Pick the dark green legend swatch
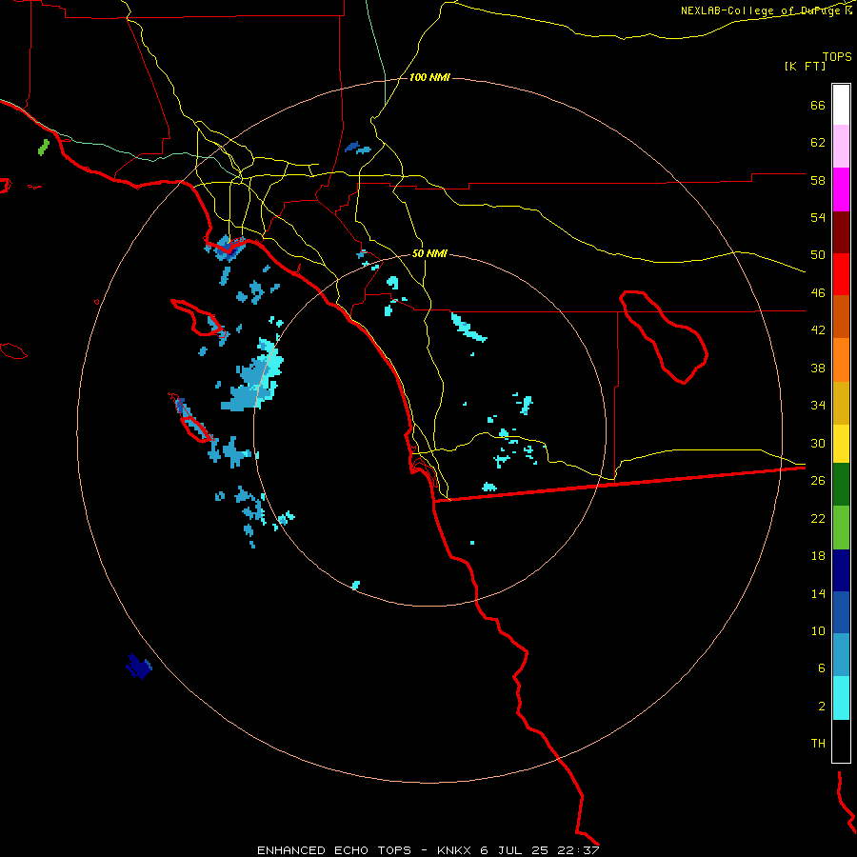 [x=841, y=485]
